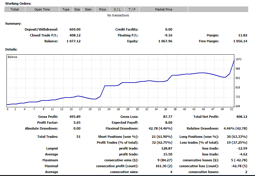Select the Profit Factor value 5.65
The image size is (255, 176).
pos(77,123)
